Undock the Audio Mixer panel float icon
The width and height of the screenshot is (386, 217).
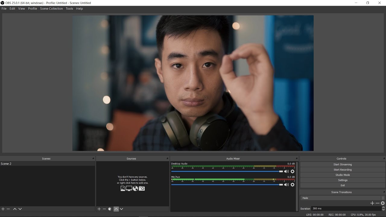click(x=297, y=159)
